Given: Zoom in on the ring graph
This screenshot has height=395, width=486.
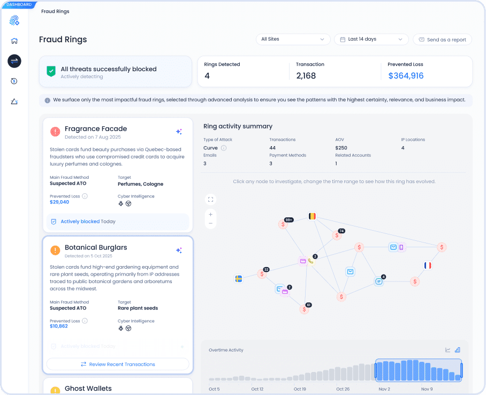Looking at the screenshot, I should [211, 215].
